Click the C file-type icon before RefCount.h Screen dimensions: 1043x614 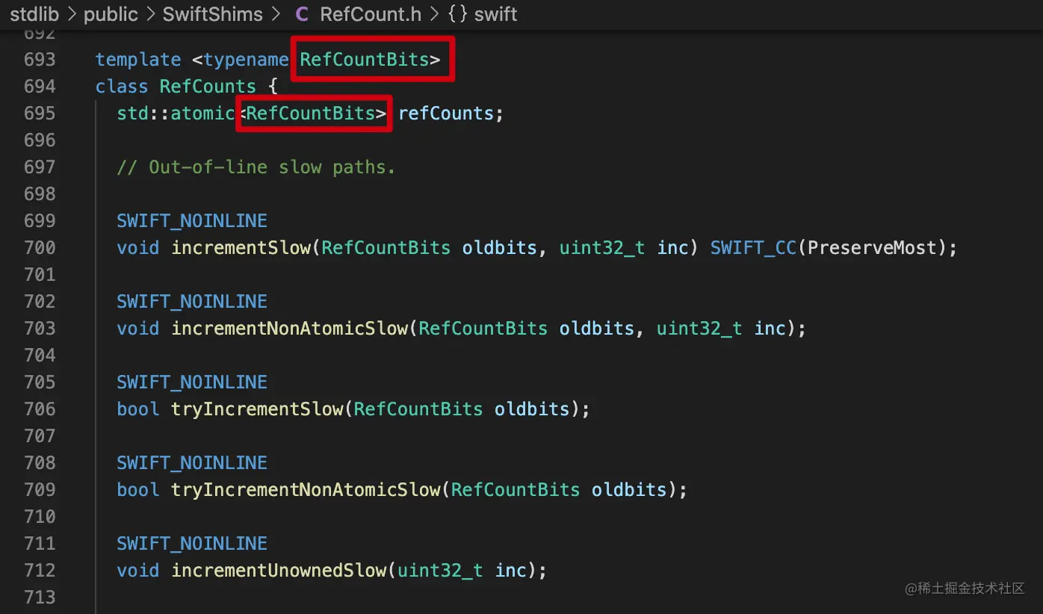click(302, 14)
